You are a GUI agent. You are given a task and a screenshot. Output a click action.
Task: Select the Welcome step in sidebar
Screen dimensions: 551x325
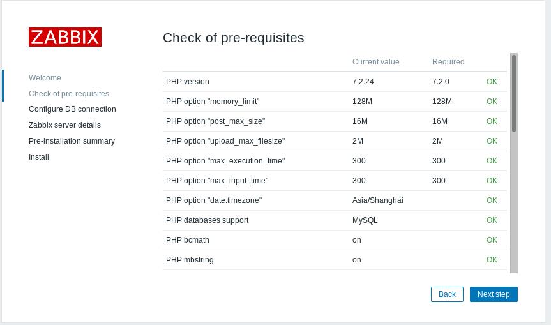click(x=45, y=78)
